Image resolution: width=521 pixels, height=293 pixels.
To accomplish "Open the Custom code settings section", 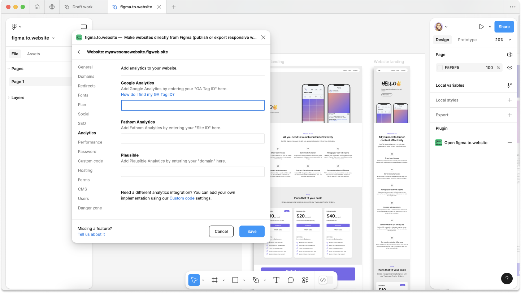I will tap(90, 161).
